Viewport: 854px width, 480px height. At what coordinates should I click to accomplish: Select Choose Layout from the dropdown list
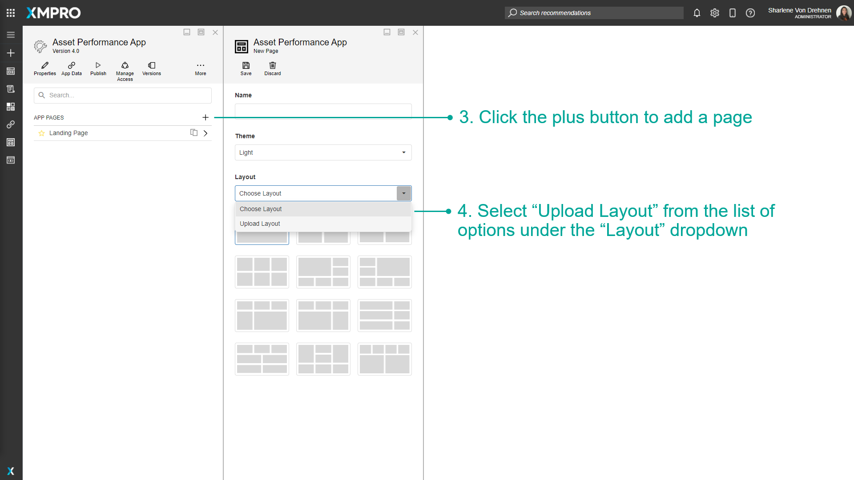point(261,209)
